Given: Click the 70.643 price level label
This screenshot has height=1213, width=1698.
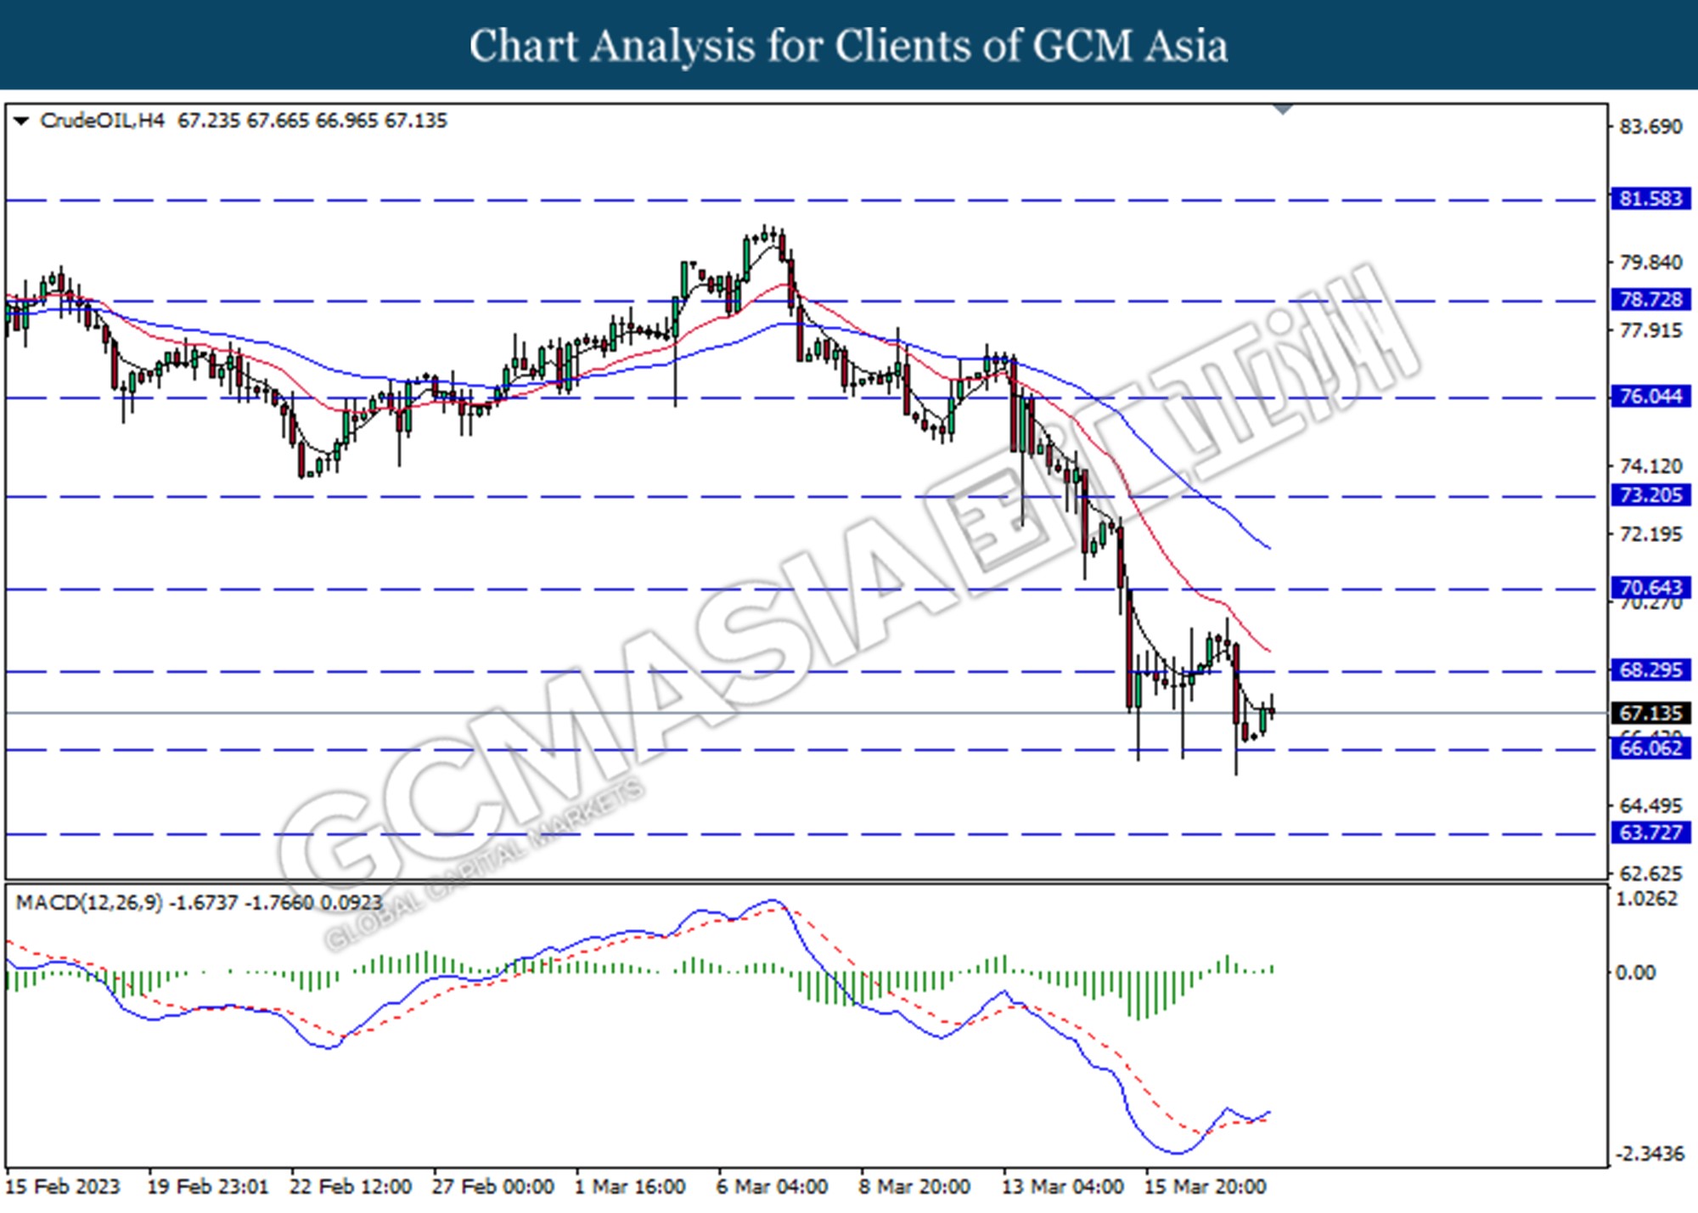Looking at the screenshot, I should [1650, 587].
